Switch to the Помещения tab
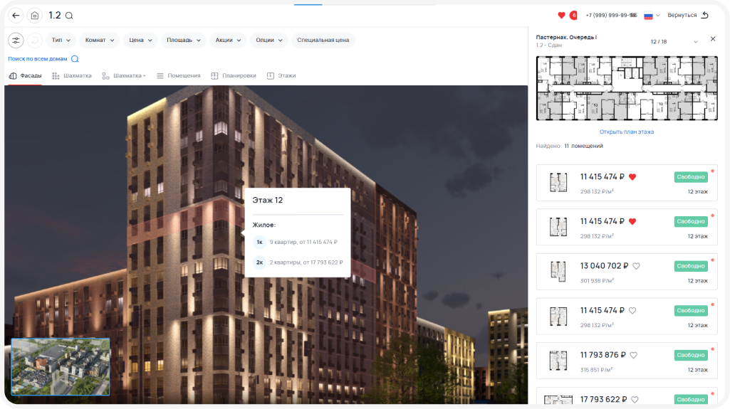Screen dimensions: 730x409 coord(179,76)
